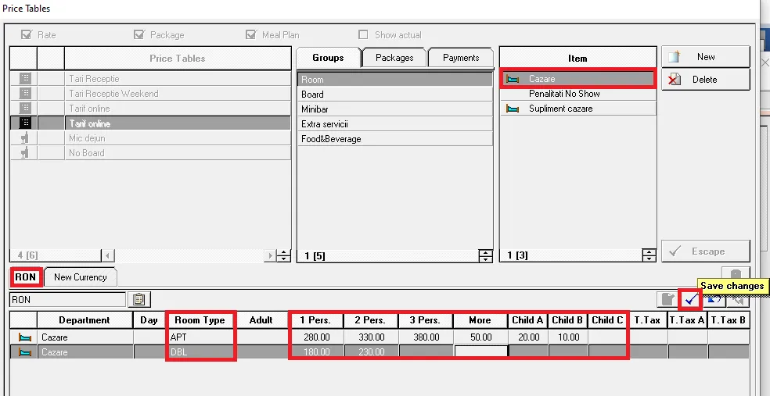Click the Item list up/down stepper

pos(649,255)
